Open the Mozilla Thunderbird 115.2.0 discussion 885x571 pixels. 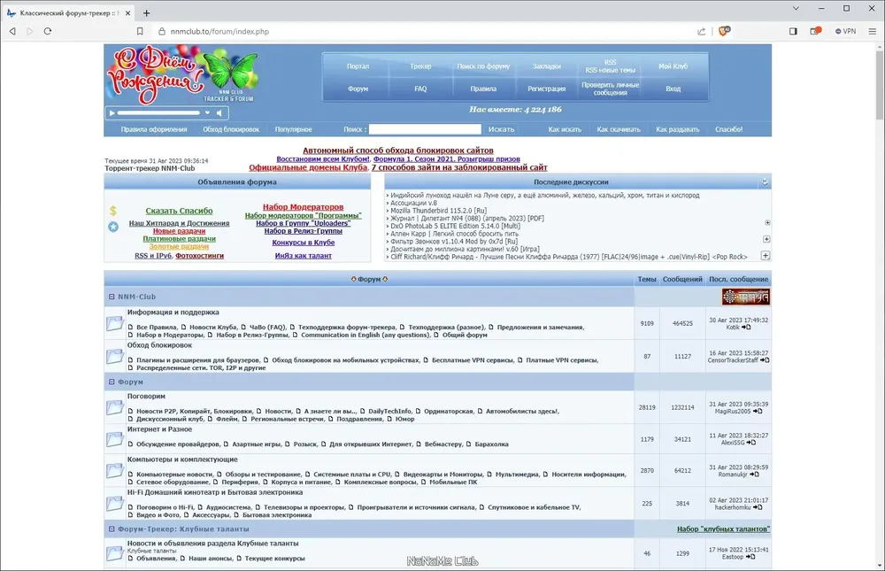tap(439, 211)
